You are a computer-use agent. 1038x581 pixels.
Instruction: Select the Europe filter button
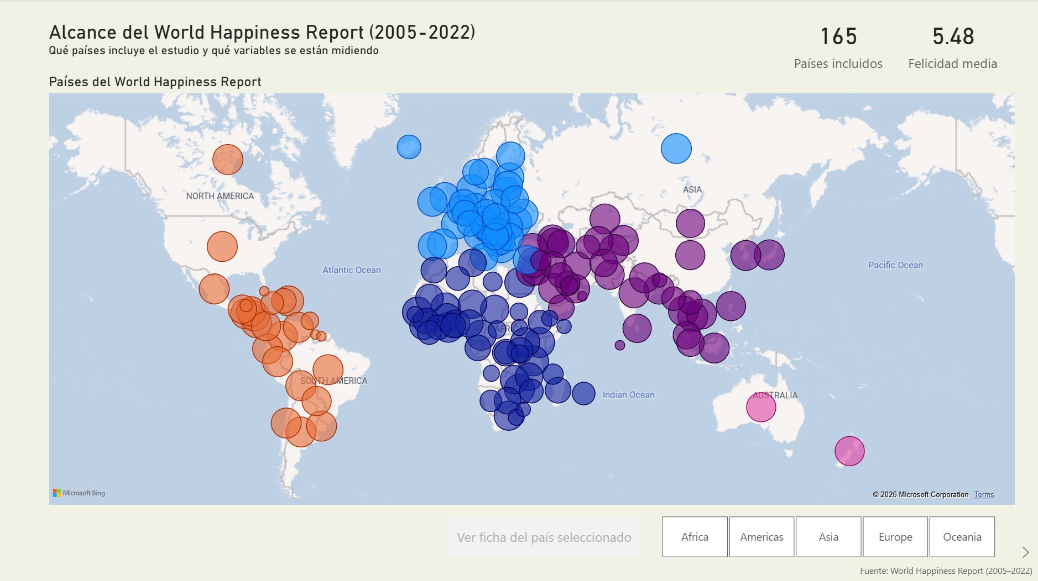(895, 536)
